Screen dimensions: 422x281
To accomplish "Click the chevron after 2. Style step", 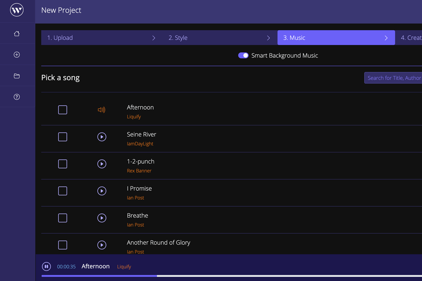I will (269, 38).
